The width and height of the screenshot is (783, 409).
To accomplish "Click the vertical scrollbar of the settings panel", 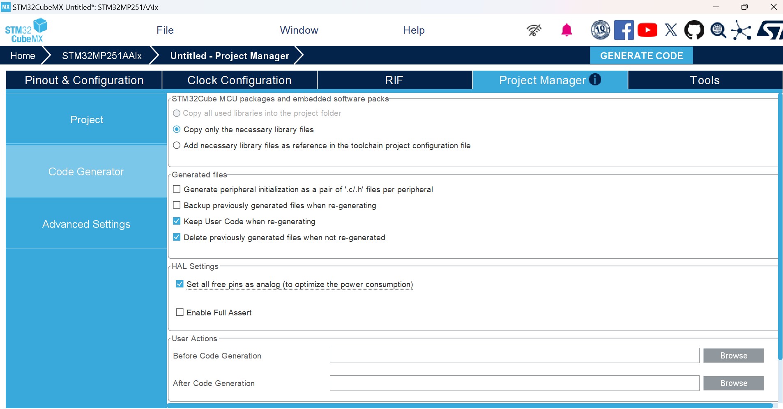I will [780, 227].
